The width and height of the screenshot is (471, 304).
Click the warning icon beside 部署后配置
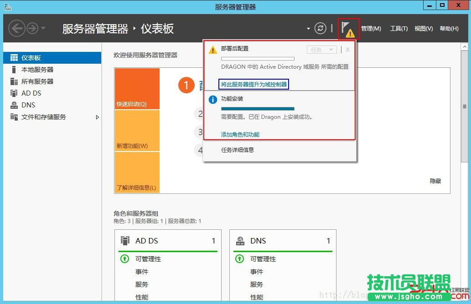[212, 49]
